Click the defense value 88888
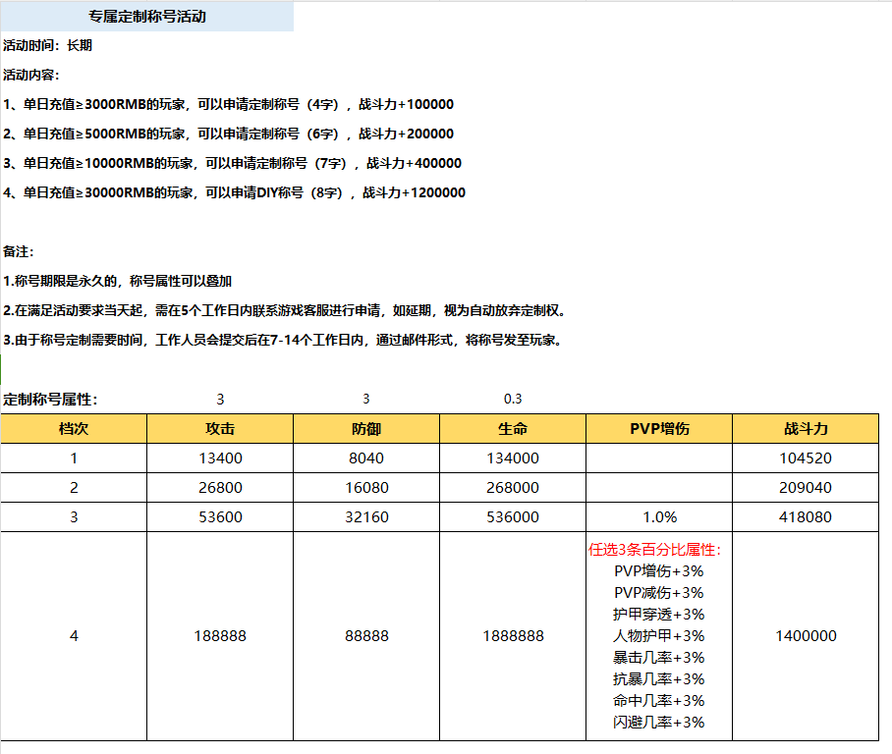This screenshot has height=754, width=892. point(366,636)
